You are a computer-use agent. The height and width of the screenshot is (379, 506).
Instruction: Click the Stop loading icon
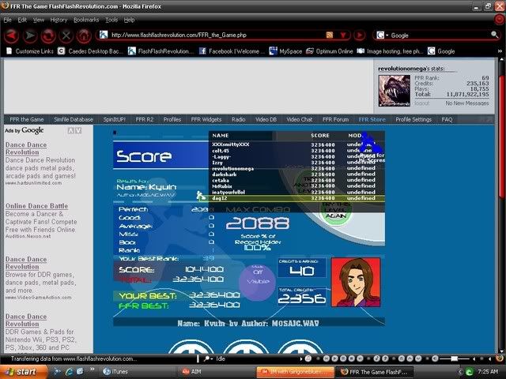[x=66, y=36]
